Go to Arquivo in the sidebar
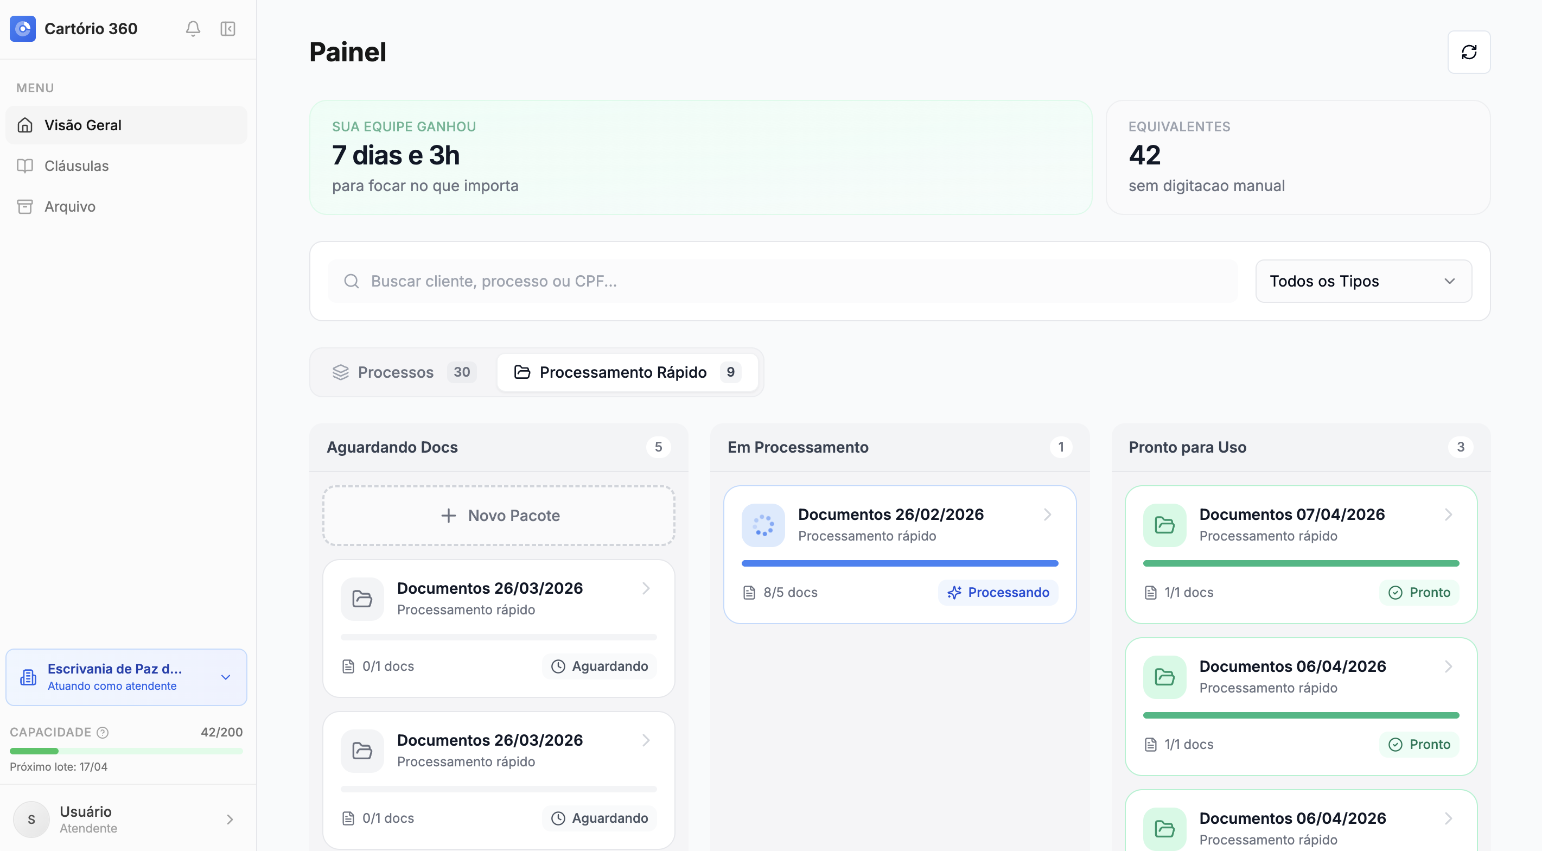The image size is (1542, 851). coord(70,207)
